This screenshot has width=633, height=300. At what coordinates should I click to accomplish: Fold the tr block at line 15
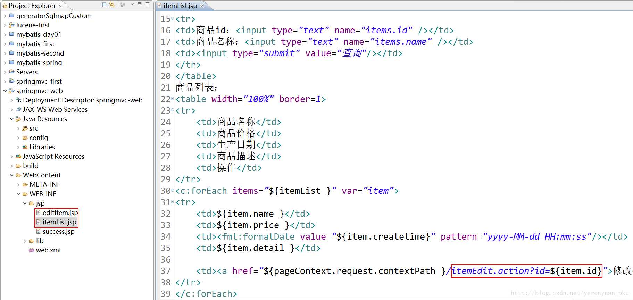[173, 18]
